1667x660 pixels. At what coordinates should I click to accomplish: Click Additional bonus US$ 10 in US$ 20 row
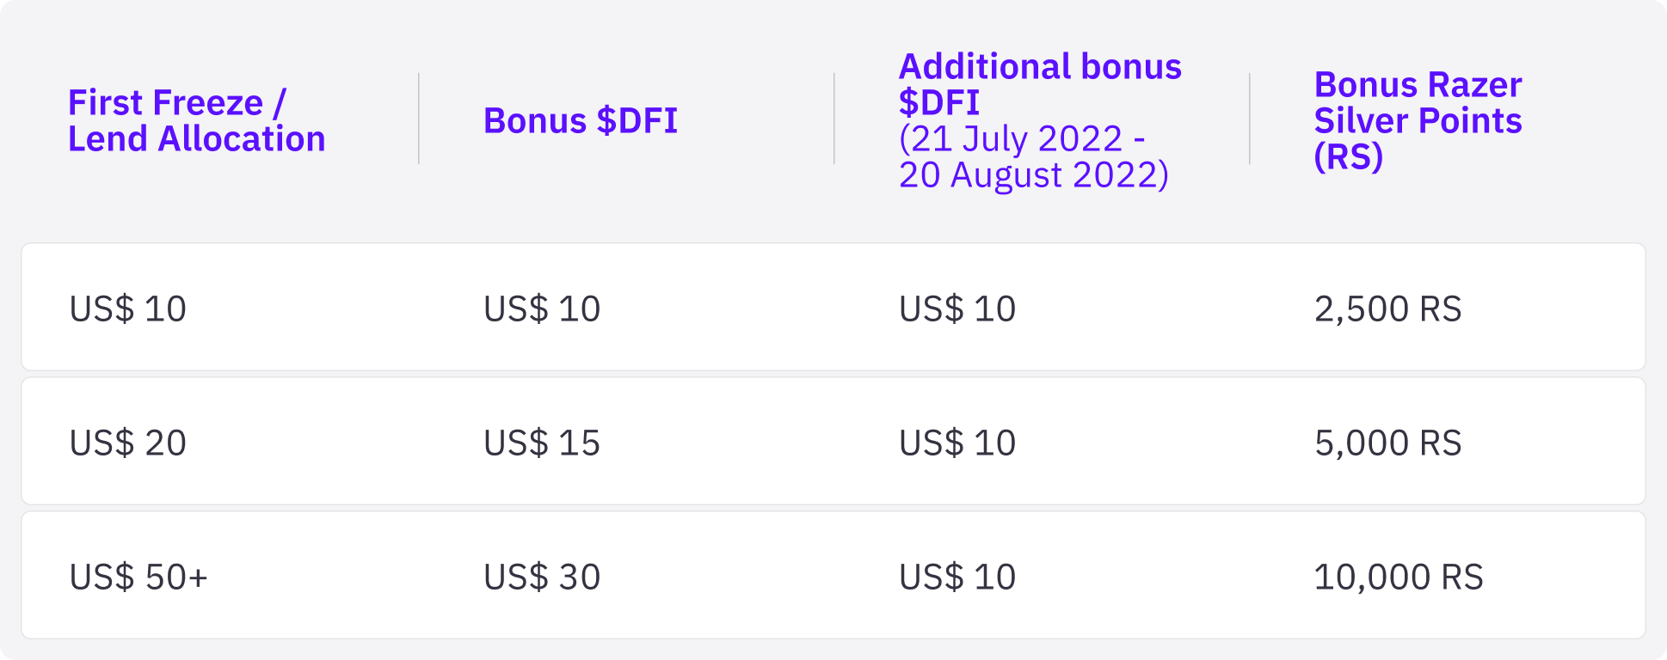pos(957,443)
